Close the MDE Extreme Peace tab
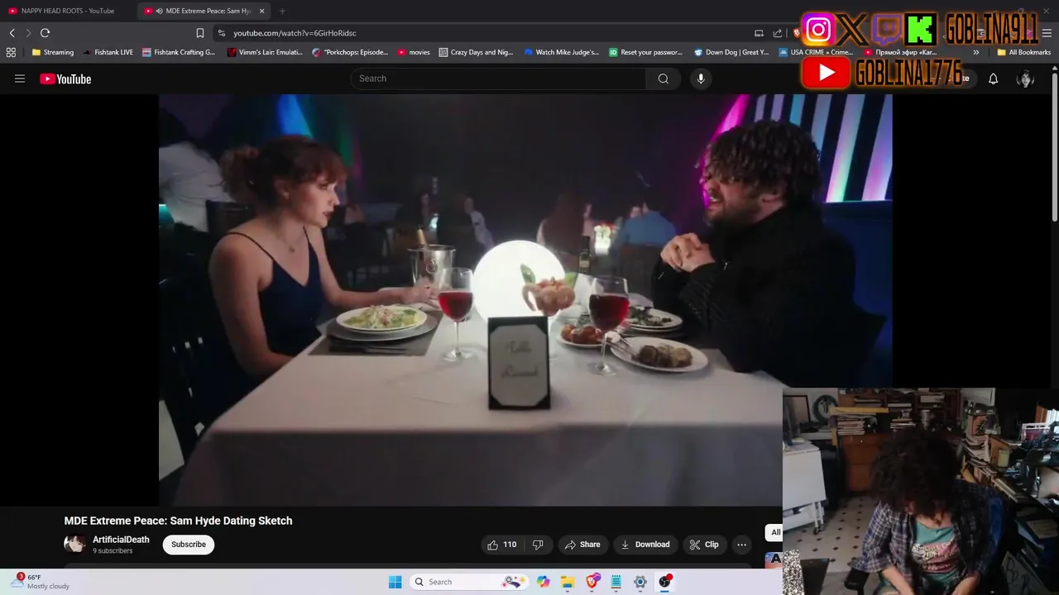The height and width of the screenshot is (595, 1059). click(x=262, y=11)
